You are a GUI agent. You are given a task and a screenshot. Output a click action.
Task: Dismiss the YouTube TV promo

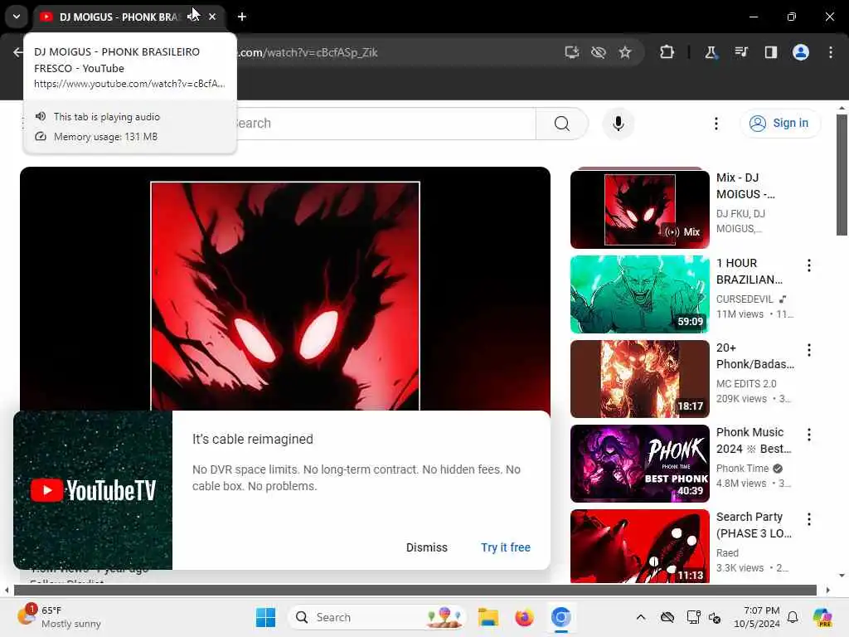coord(427,547)
